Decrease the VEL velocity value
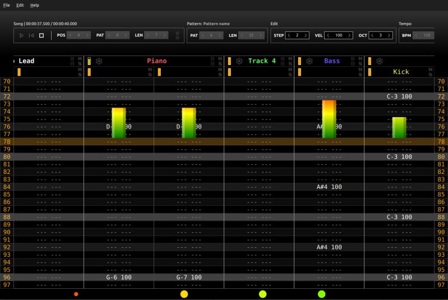This screenshot has height=300, width=448. [x=328, y=35]
